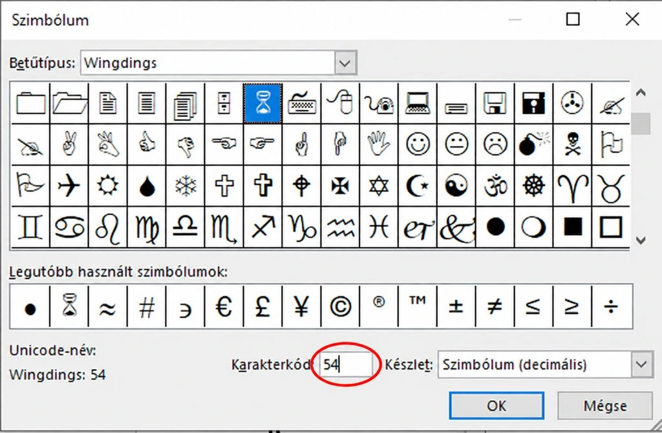
Task: Open the Betűtípus font dropdown
Action: (x=345, y=63)
